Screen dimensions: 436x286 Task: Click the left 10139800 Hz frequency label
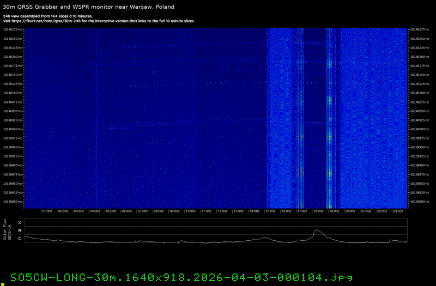(13, 202)
